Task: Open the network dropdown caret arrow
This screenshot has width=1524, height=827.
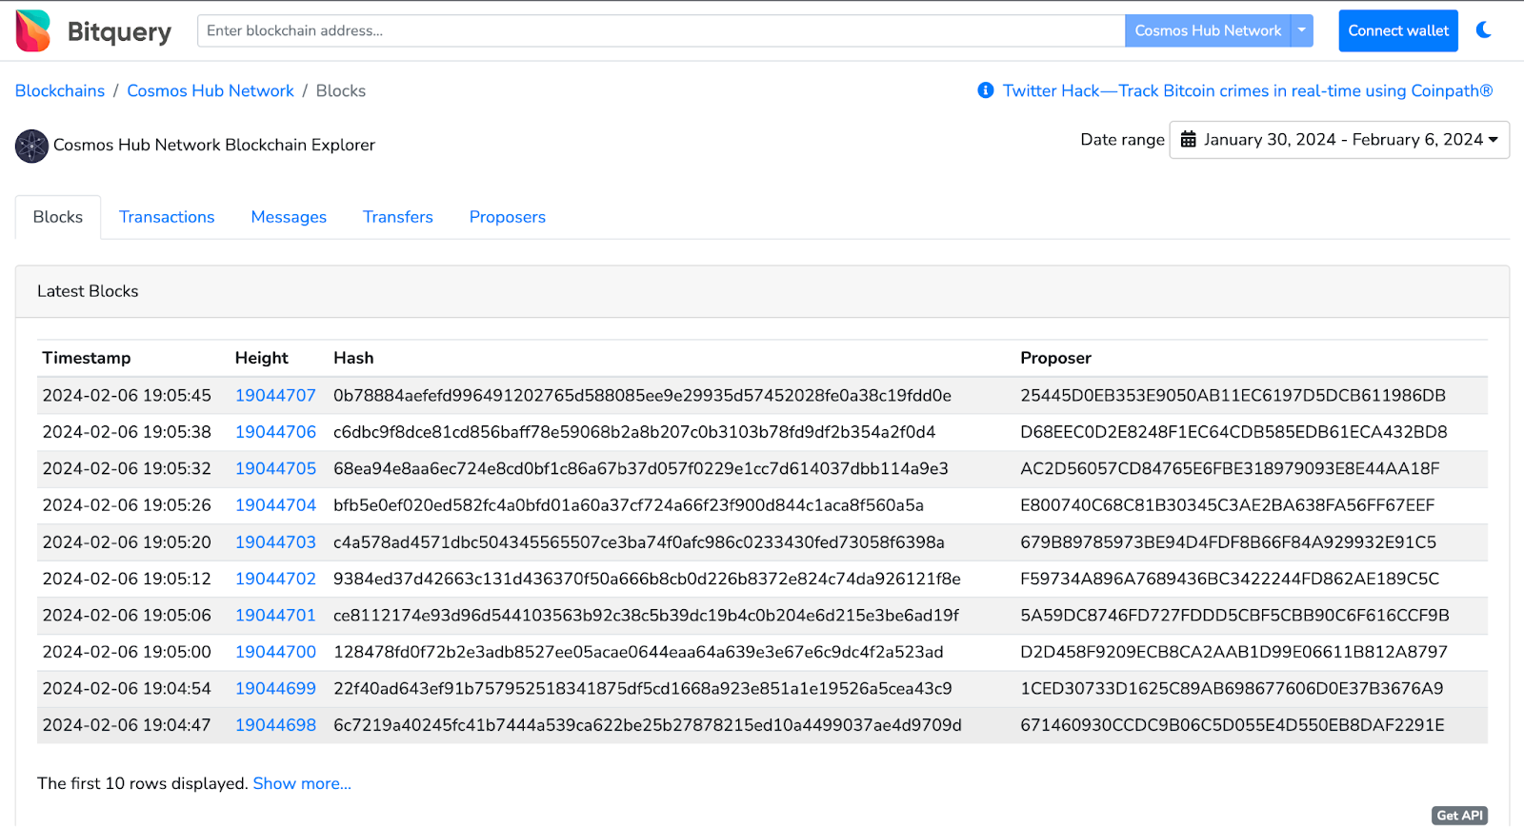Action: click(x=1302, y=30)
